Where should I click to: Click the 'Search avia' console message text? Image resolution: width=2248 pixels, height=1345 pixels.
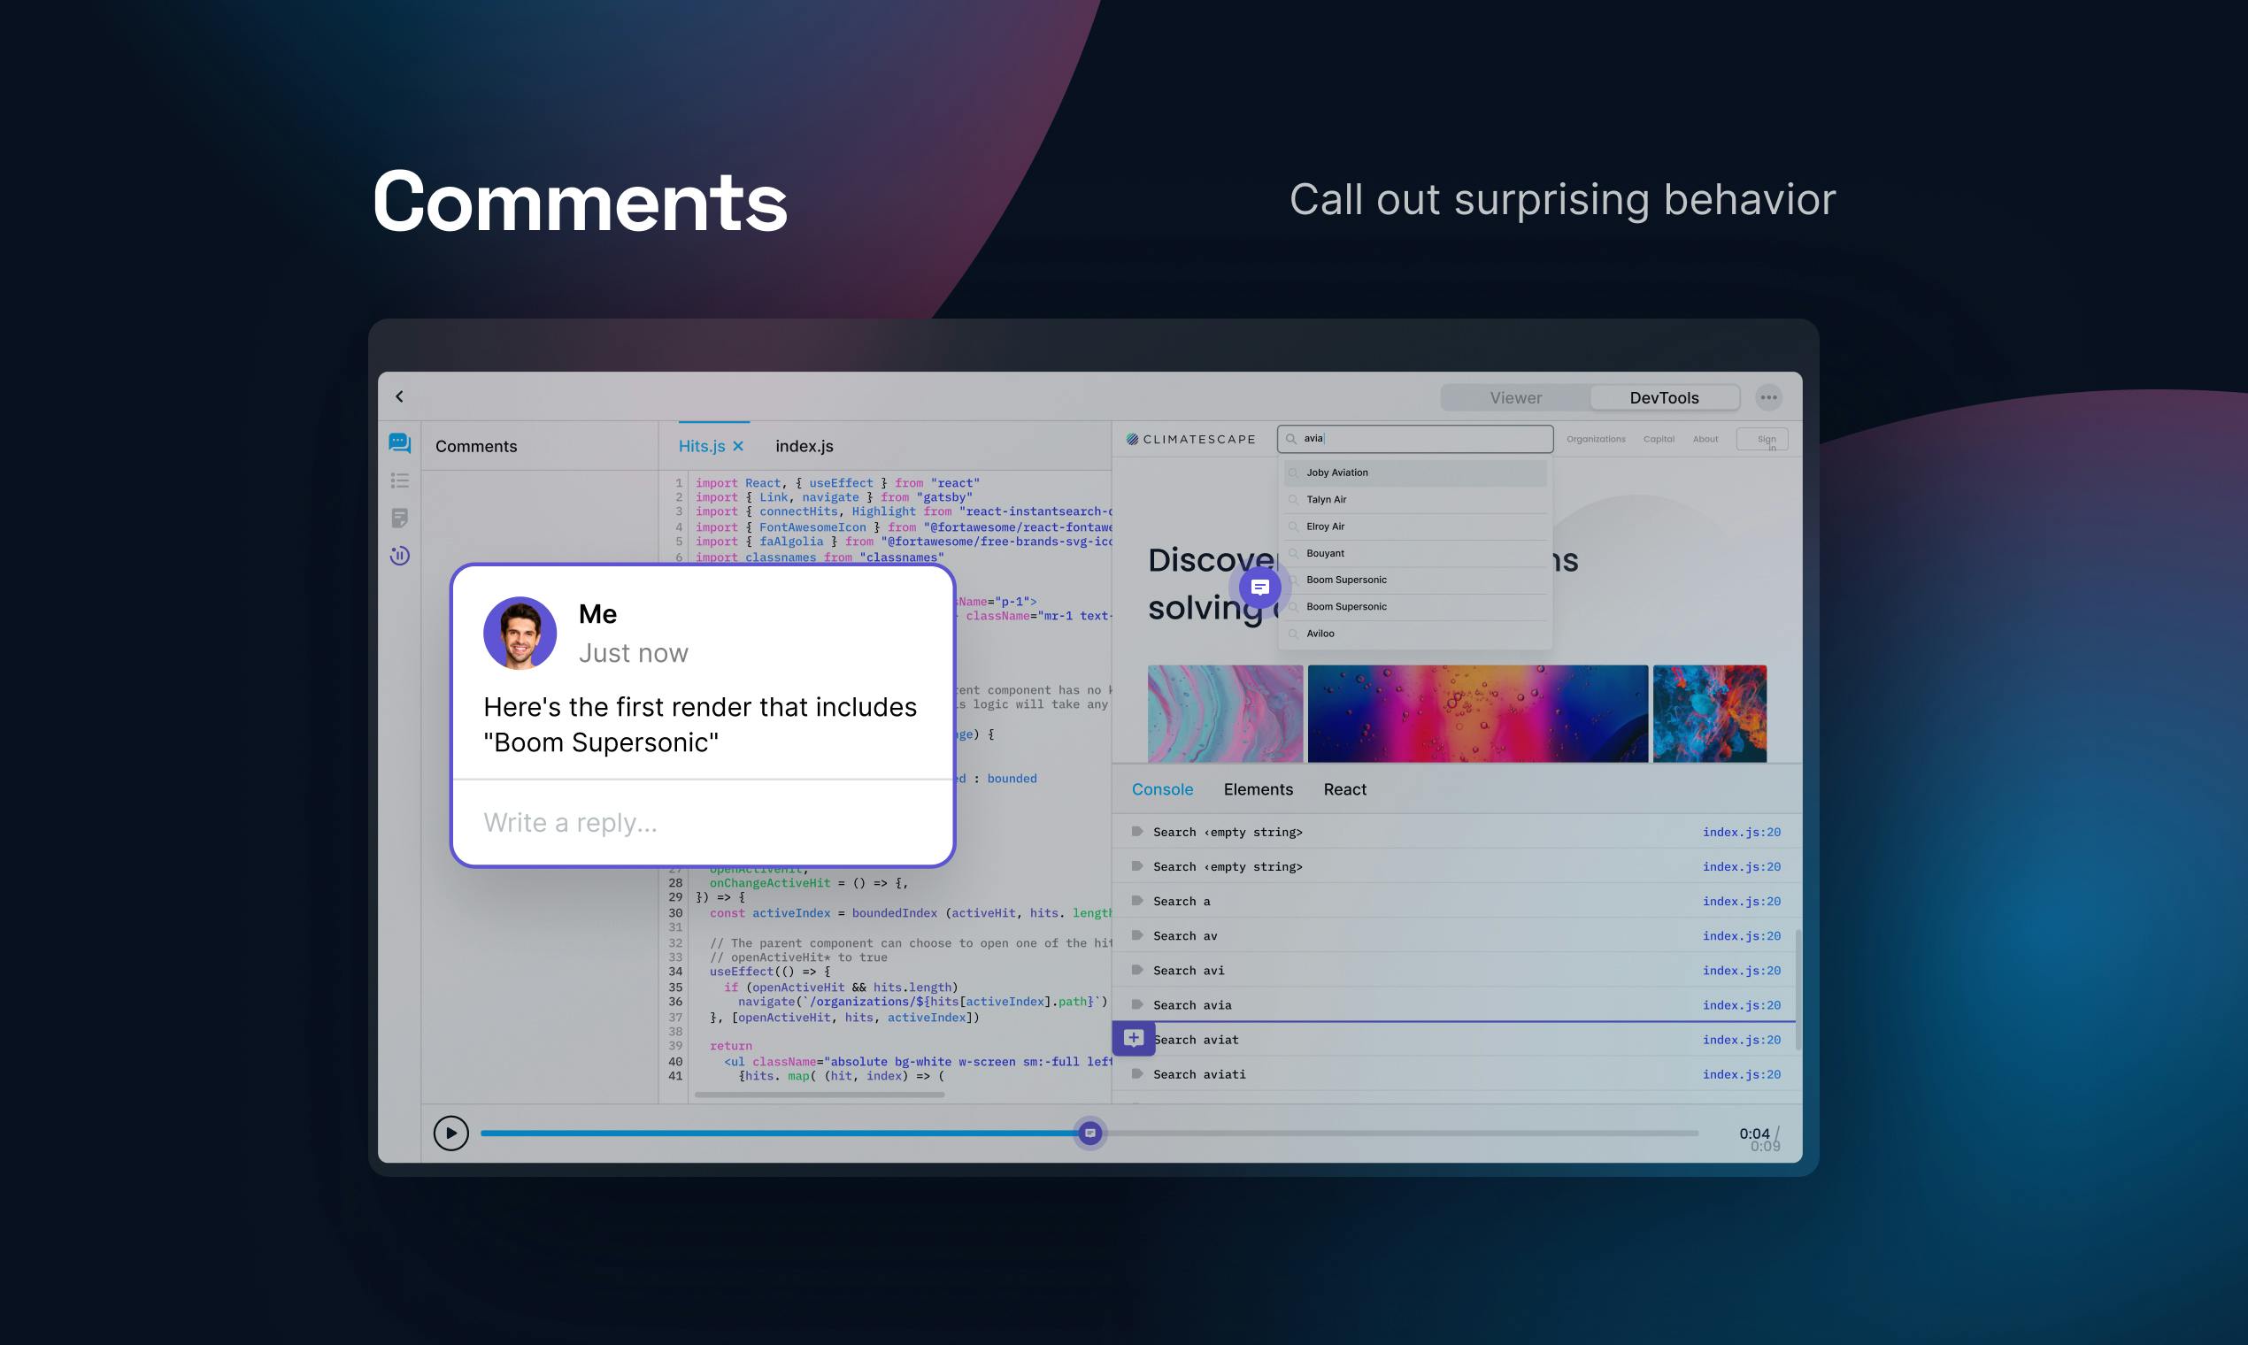pyautogui.click(x=1192, y=1005)
